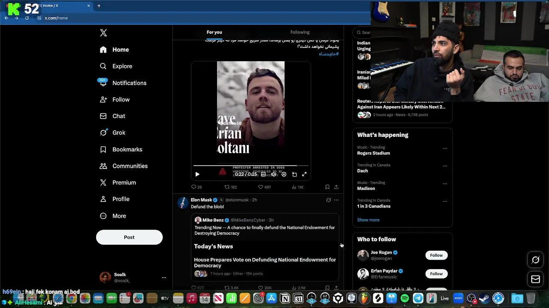Open the 1 in 3 Canadians trend
Image resolution: width=549 pixels, height=308 pixels.
374,206
